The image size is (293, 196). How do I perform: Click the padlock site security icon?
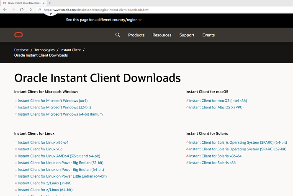40,10
